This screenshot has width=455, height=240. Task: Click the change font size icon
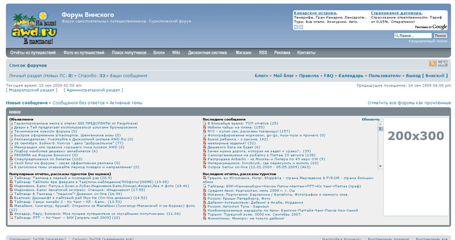(x=443, y=64)
